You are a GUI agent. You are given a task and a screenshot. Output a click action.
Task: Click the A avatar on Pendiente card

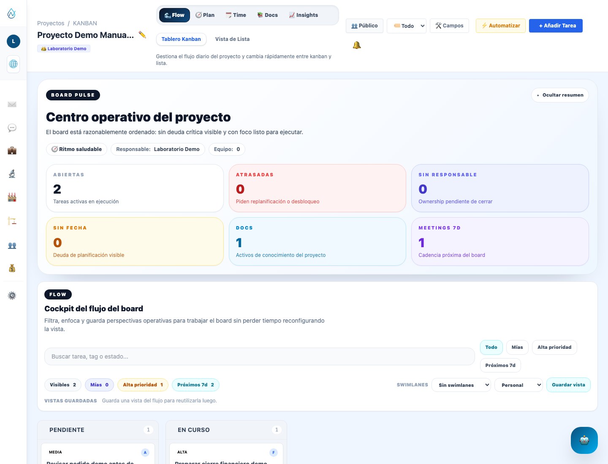point(145,453)
